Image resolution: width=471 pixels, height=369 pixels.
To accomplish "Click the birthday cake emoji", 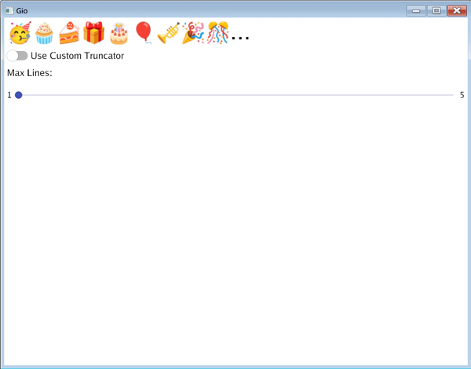I will (x=119, y=34).
